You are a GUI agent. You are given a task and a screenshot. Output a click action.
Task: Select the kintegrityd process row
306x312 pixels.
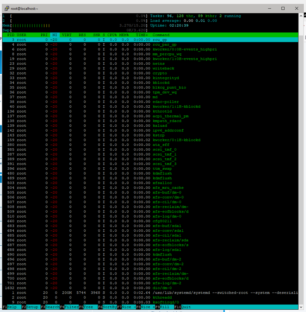(x=150, y=78)
